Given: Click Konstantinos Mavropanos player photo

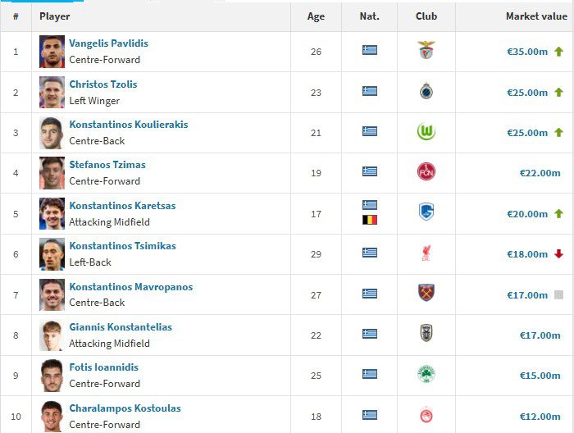Looking at the screenshot, I should click(52, 294).
